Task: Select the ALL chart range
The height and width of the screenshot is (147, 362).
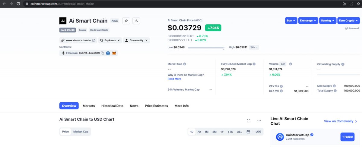Action: (x=240, y=132)
